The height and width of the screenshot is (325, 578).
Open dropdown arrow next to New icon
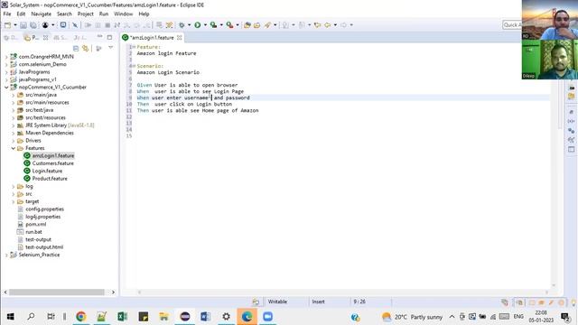coord(15,25)
